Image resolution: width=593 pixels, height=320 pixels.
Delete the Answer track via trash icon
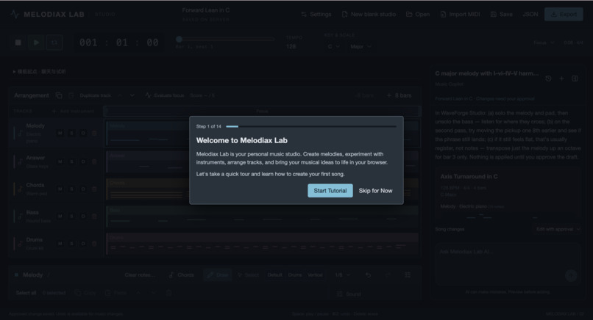point(94,161)
